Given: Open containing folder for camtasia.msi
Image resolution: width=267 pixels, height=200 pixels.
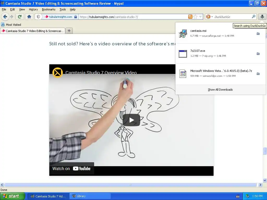Looking at the screenshot, I should click(x=258, y=34).
